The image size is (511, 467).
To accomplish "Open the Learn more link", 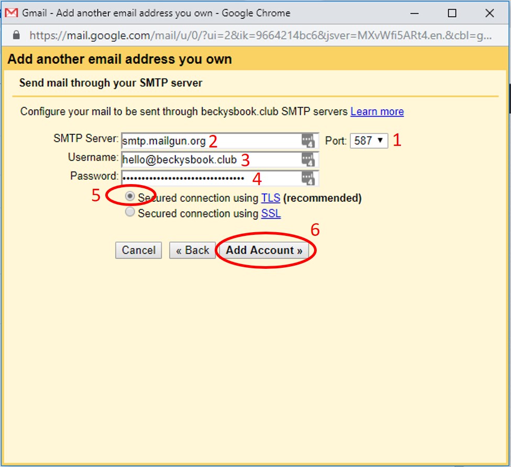I will (377, 111).
